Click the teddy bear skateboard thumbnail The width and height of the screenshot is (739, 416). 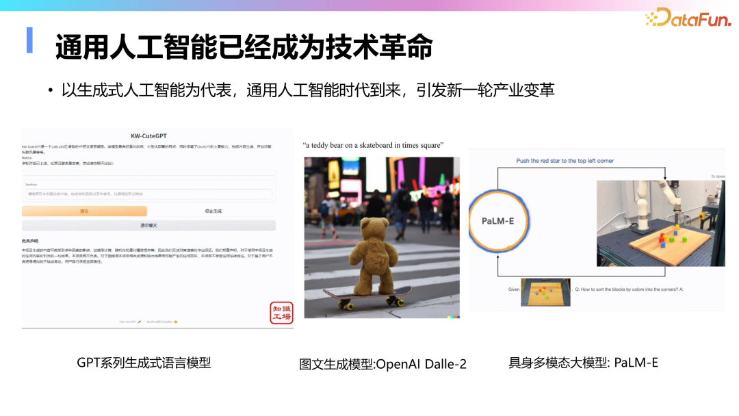pos(382,236)
